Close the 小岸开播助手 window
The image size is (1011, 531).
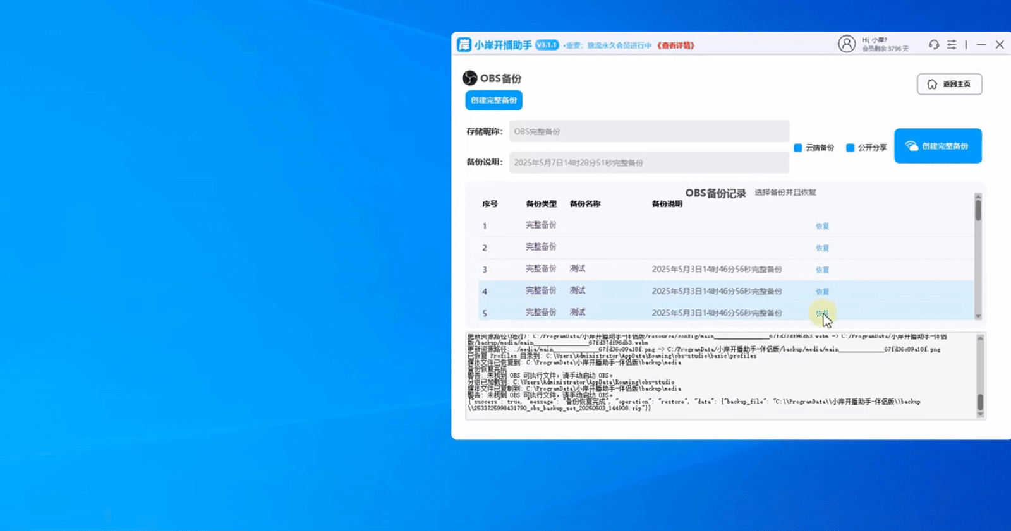pyautogui.click(x=1000, y=45)
